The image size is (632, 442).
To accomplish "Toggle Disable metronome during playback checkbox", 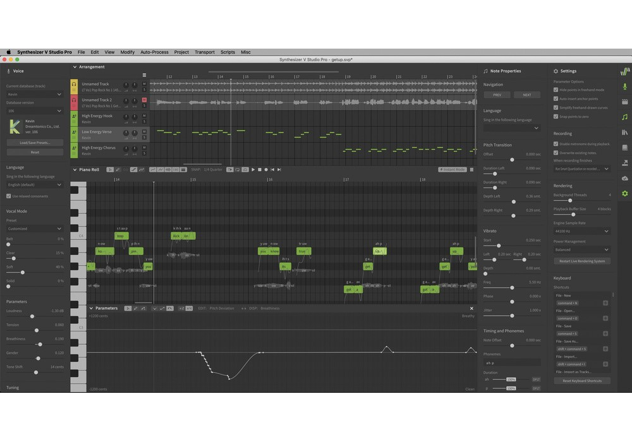I will [x=556, y=144].
